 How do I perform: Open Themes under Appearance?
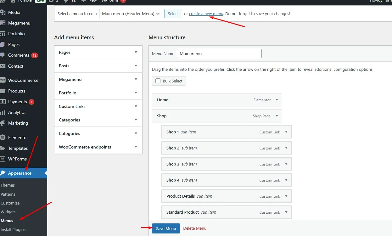point(8,185)
